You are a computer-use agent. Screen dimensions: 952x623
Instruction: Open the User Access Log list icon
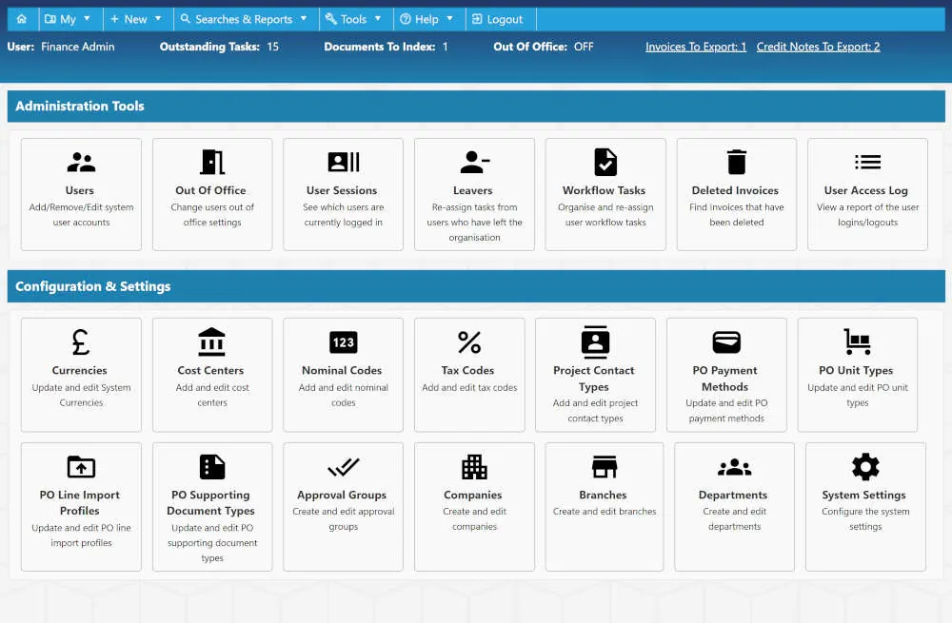867,162
